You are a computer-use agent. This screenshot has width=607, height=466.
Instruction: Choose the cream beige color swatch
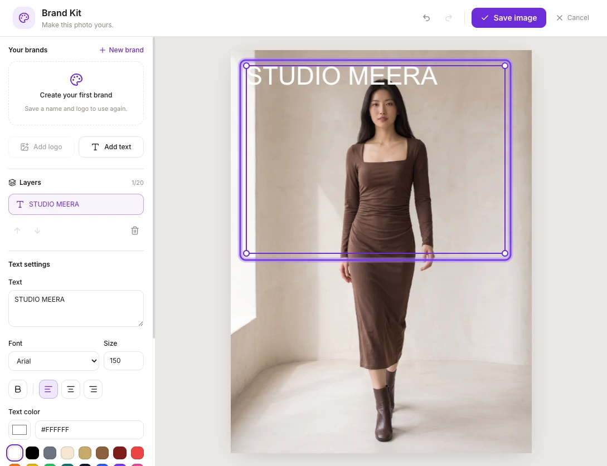(x=67, y=453)
